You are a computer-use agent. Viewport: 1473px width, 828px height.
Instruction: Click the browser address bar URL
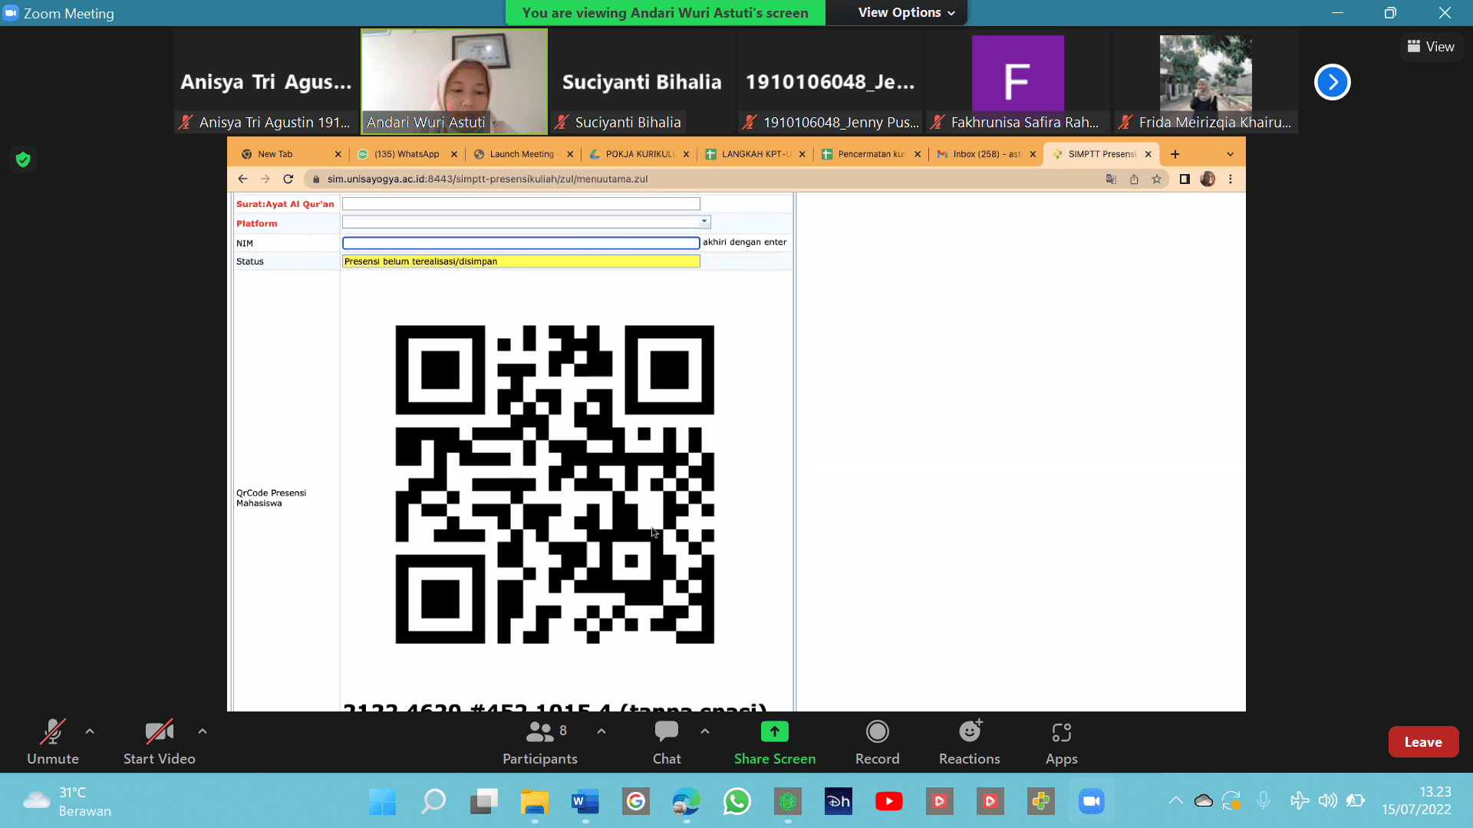click(488, 179)
